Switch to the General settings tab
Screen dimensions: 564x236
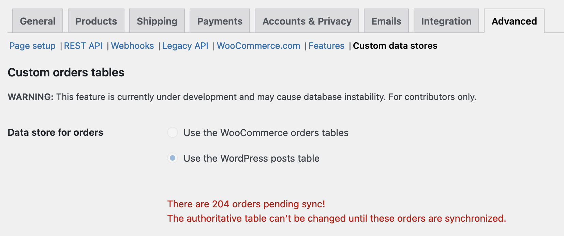coord(38,21)
